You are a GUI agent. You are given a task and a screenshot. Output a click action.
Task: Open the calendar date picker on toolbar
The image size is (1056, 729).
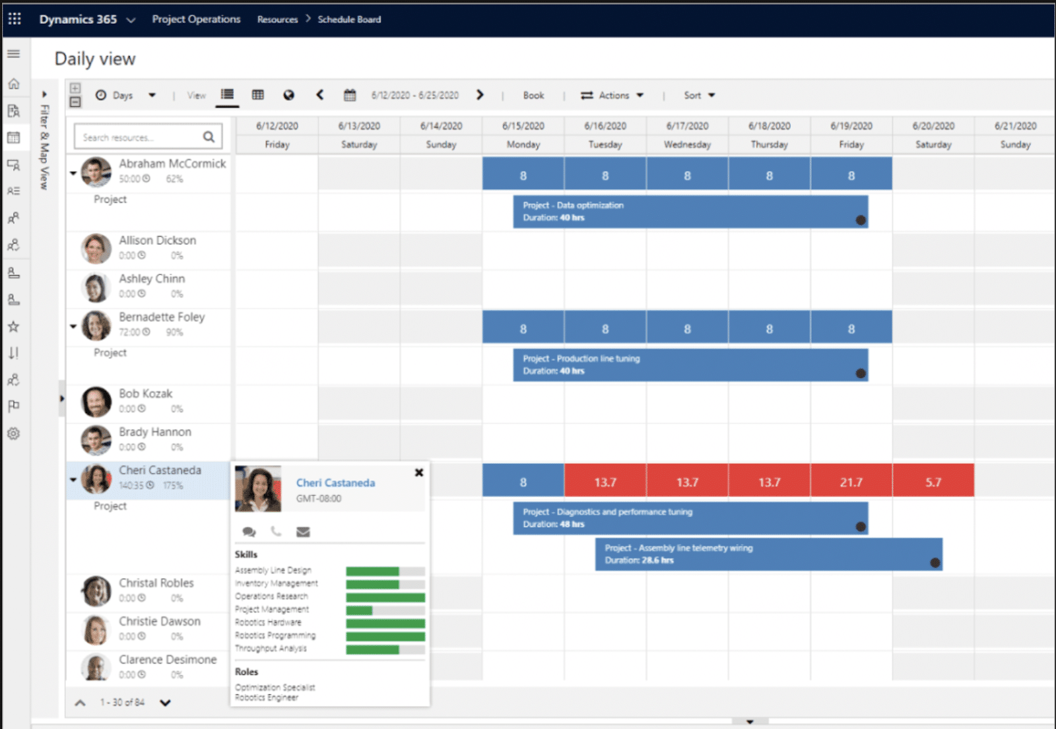pyautogui.click(x=349, y=95)
